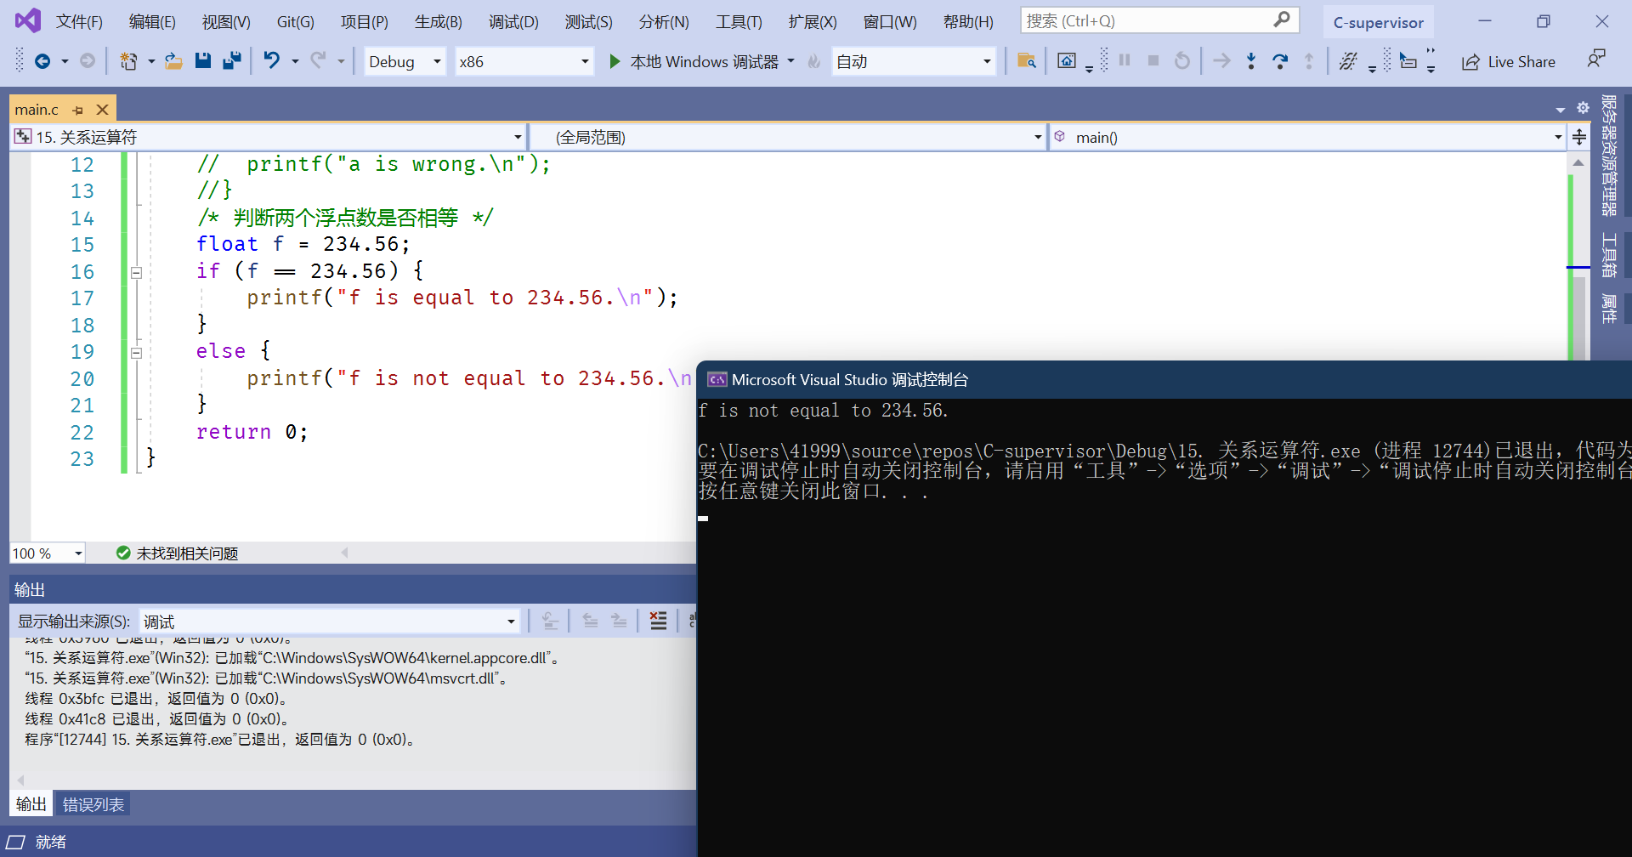Click the Step Into icon
1632x857 pixels.
[1250, 61]
